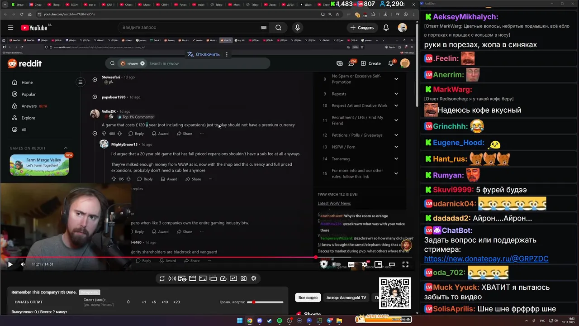Expand papabear1993 collapsed comment
This screenshot has height=326, width=579.
pos(95,97)
